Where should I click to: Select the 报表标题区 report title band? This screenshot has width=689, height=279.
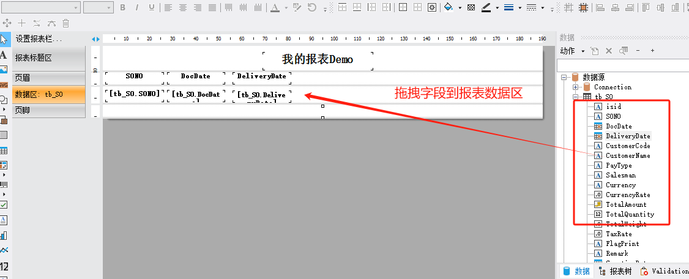coord(49,58)
